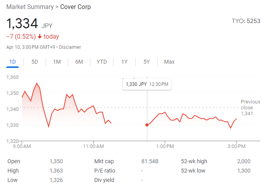The width and height of the screenshot is (265, 187).
Task: Switch to the 1Y range tab
Action: coord(124,62)
